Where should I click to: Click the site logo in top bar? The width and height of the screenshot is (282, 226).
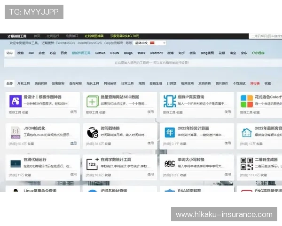17,36
